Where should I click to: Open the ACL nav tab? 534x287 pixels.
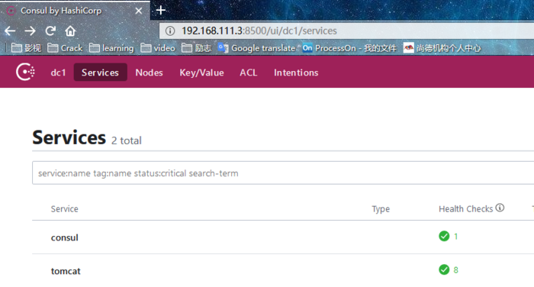(x=248, y=73)
